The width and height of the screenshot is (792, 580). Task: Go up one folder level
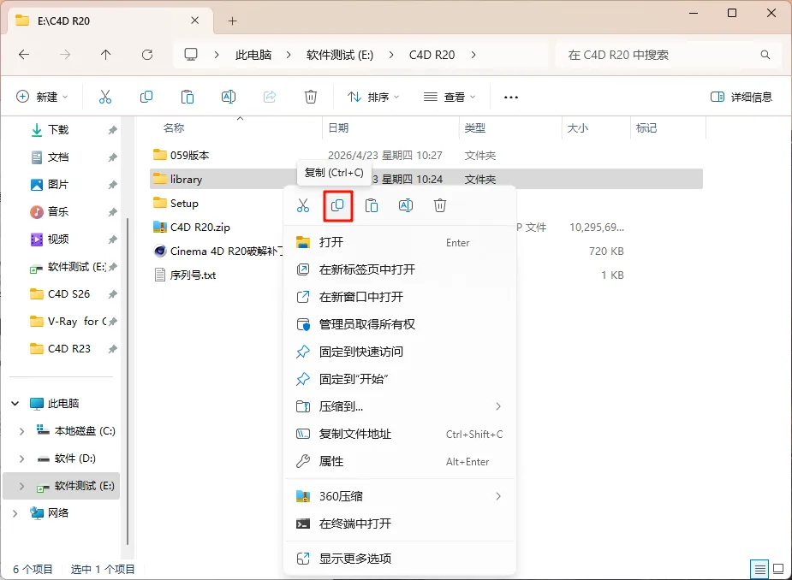click(x=105, y=55)
